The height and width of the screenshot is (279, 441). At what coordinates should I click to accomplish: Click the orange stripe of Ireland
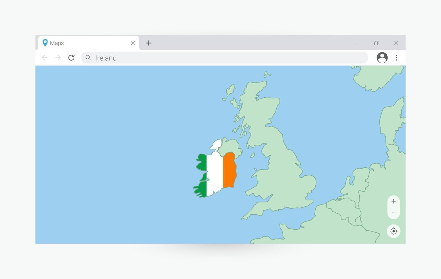point(229,170)
